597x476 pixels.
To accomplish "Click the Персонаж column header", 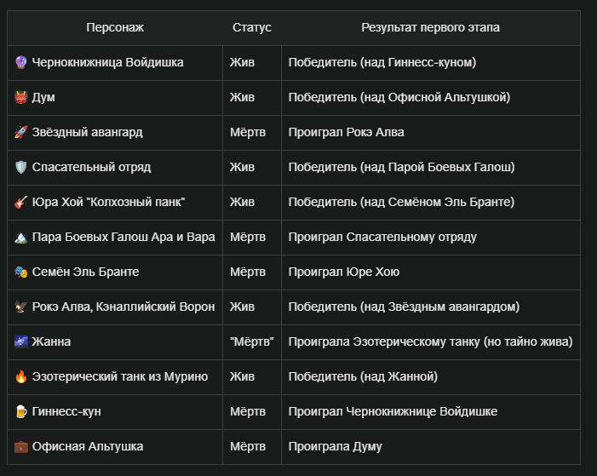I will (x=115, y=27).
